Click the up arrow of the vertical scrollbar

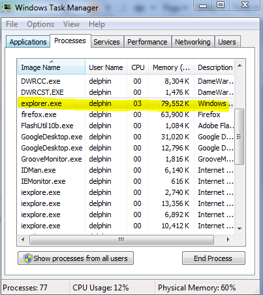point(240,65)
